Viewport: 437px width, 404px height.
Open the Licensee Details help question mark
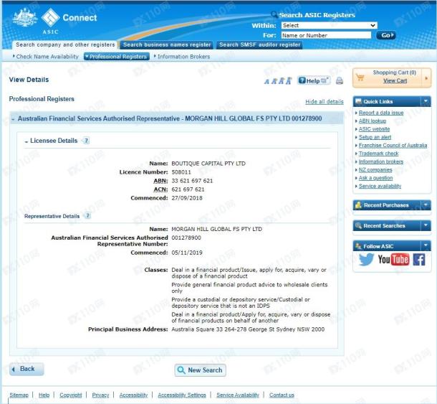(86, 141)
